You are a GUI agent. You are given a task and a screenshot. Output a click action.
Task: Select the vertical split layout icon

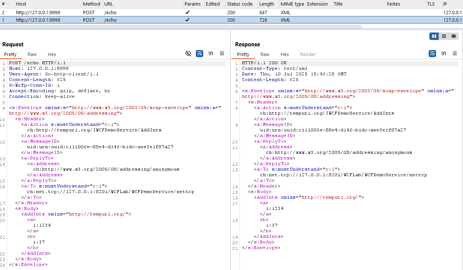tap(434, 36)
